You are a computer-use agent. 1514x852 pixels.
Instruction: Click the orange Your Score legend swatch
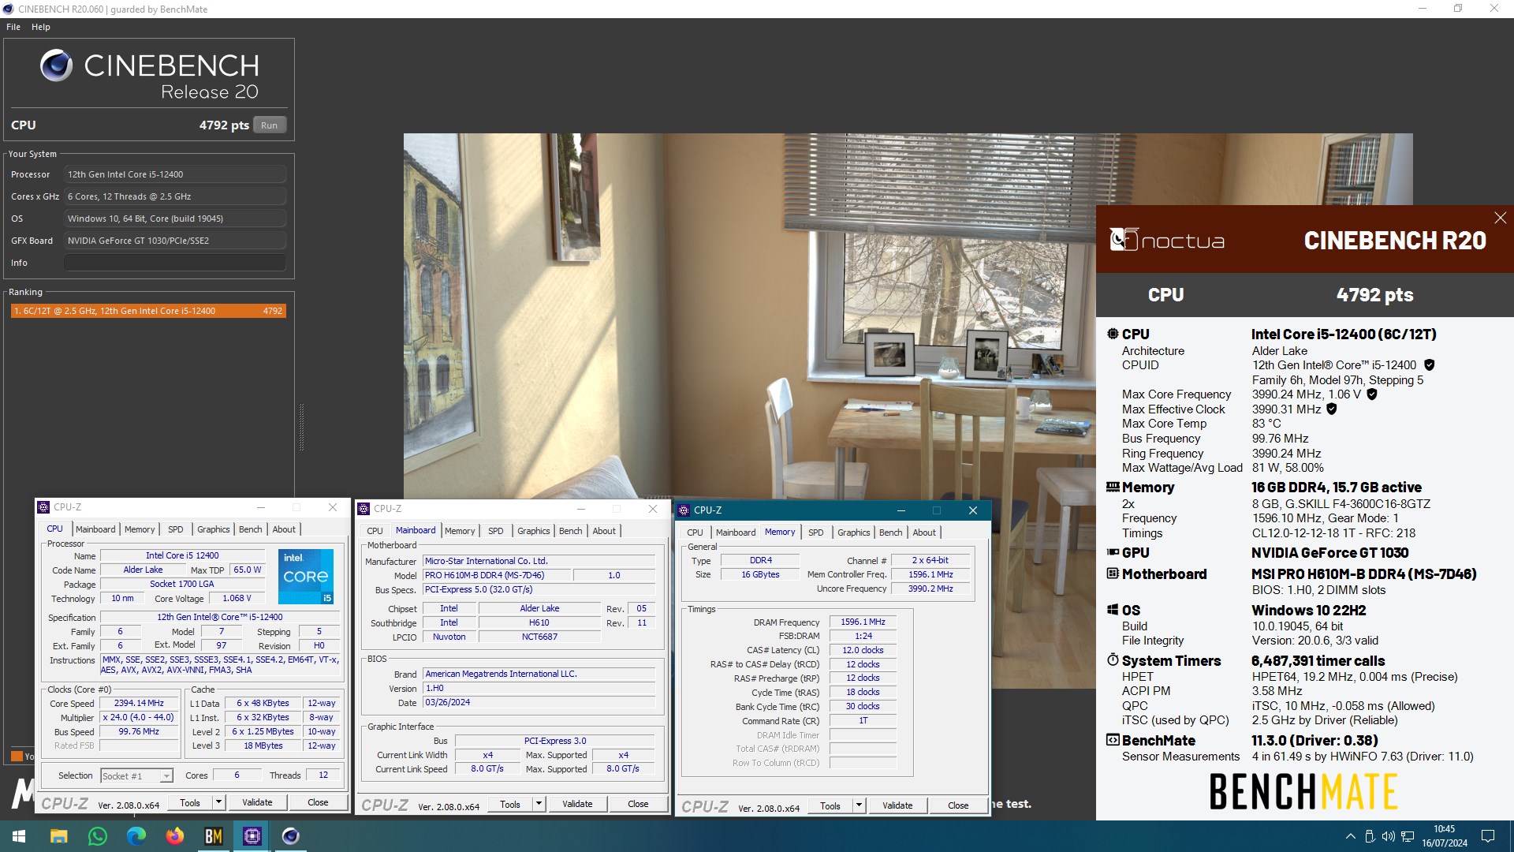click(x=17, y=757)
